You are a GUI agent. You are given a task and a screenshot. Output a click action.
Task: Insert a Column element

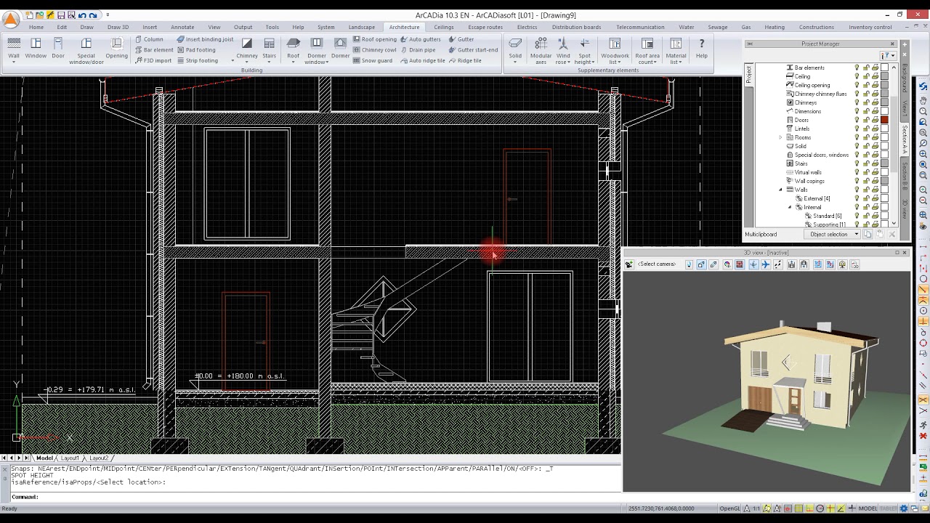tap(149, 39)
